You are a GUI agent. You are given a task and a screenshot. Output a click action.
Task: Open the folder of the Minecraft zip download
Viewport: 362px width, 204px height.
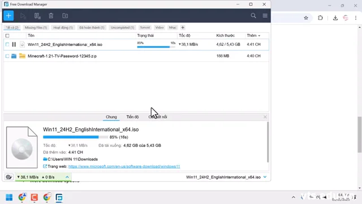coord(14,56)
